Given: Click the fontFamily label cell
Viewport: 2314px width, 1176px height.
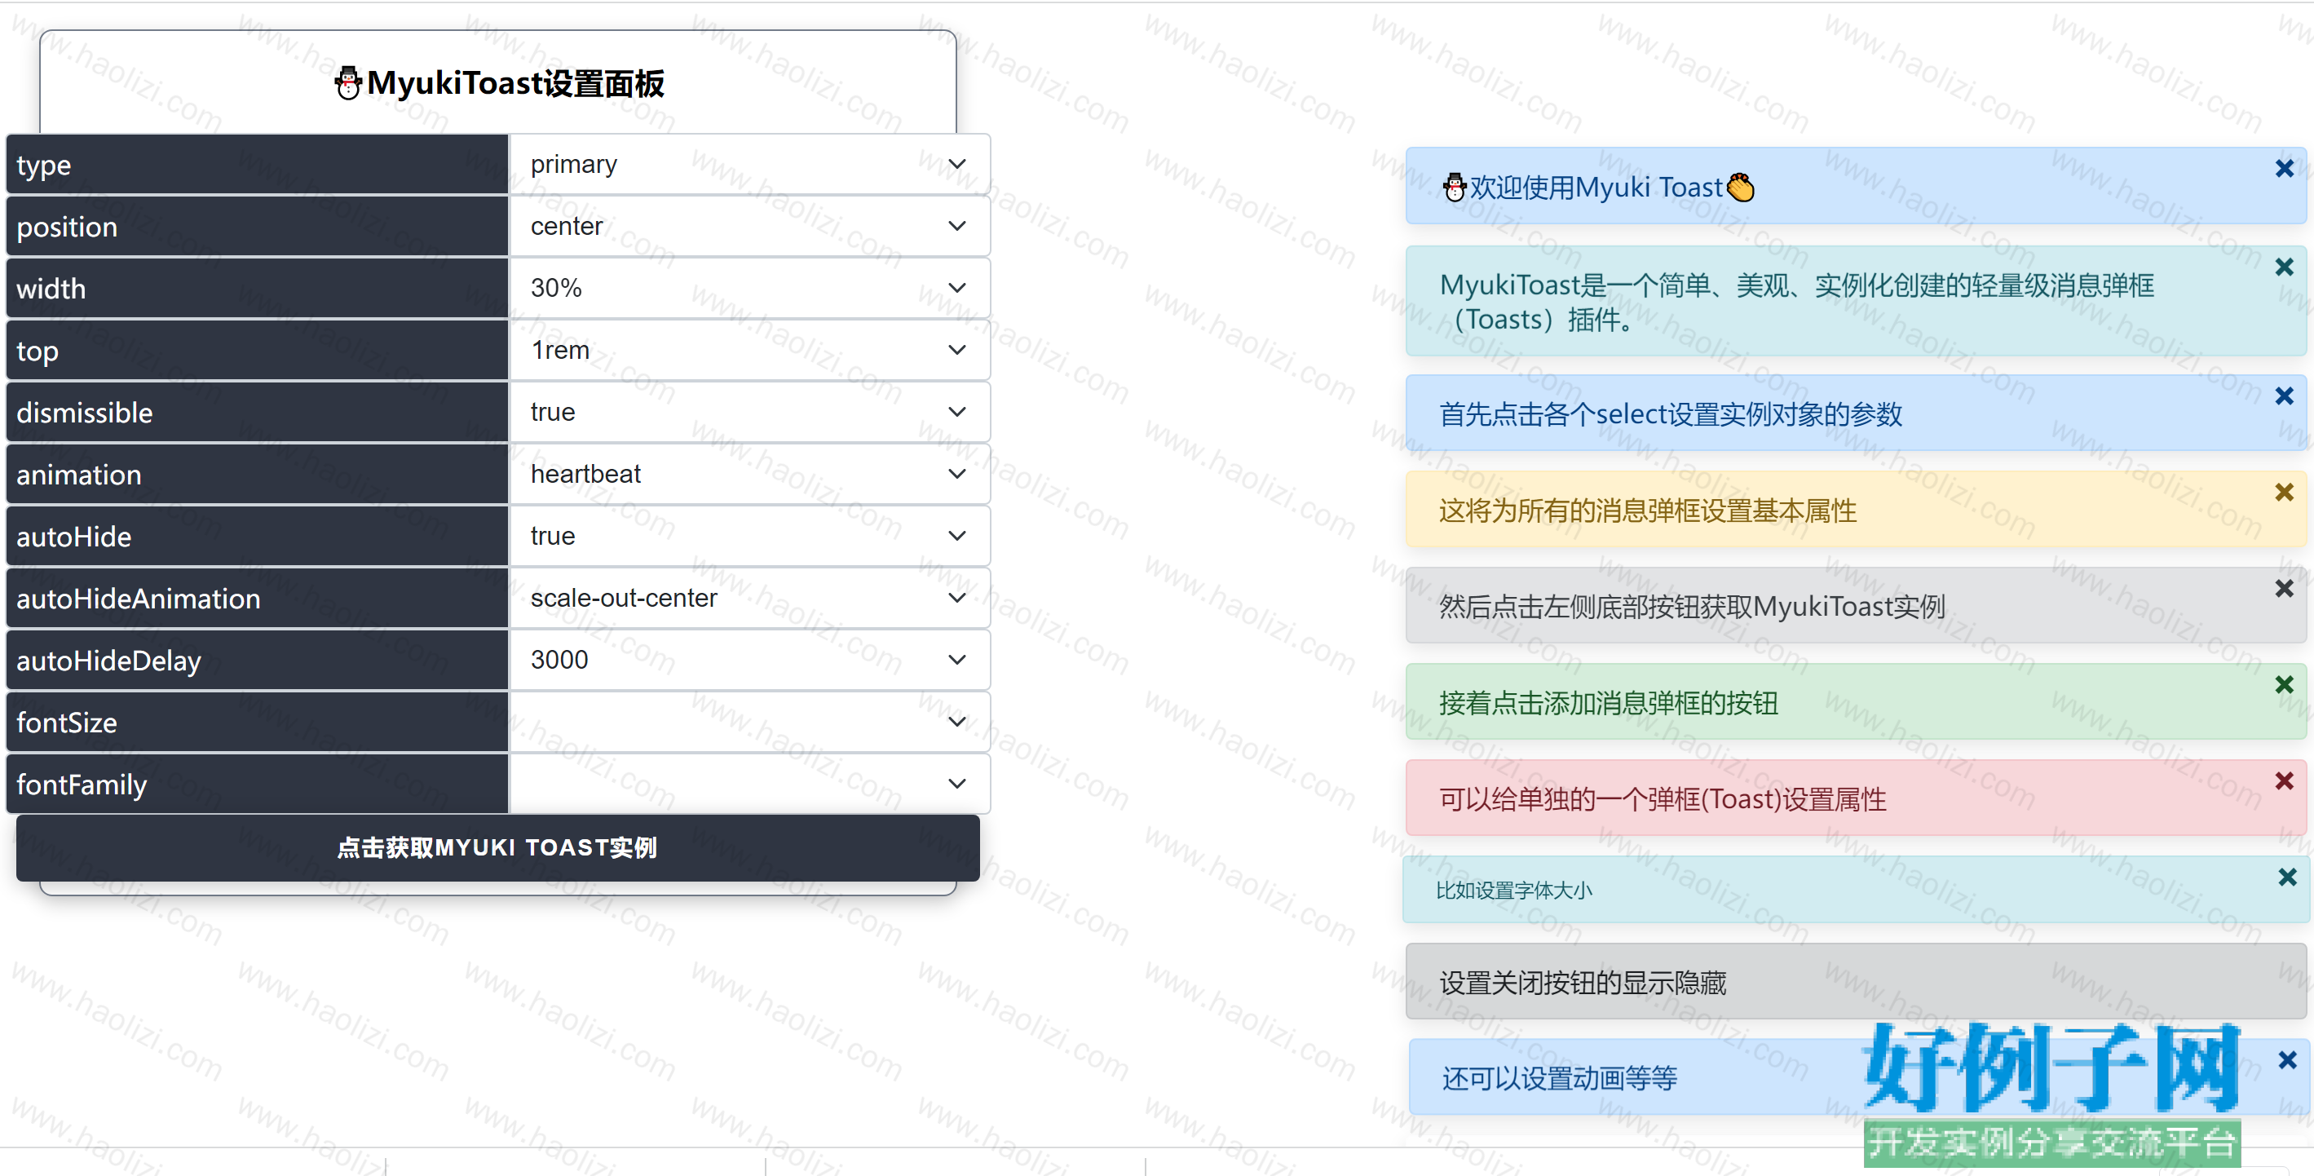Looking at the screenshot, I should [x=257, y=785].
